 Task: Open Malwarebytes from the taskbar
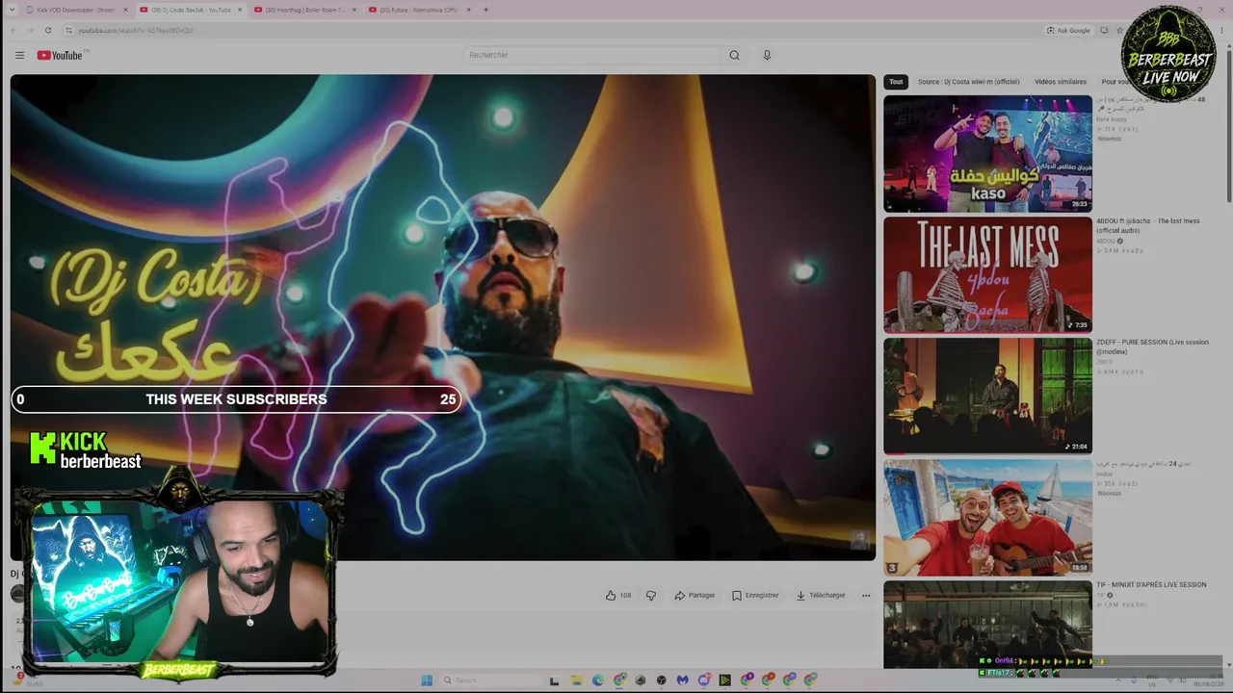pos(682,680)
